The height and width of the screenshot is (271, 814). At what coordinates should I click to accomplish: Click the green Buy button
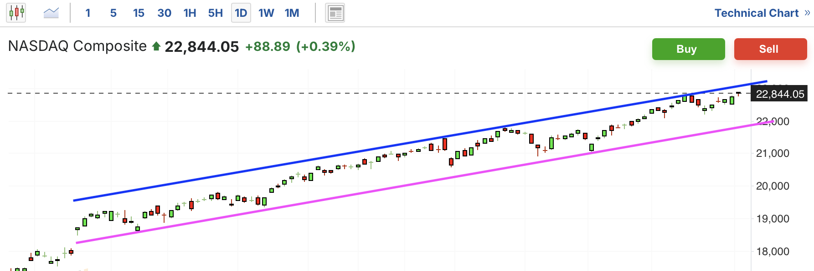tap(689, 49)
